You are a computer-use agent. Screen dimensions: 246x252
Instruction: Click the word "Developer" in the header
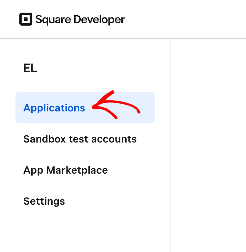(x=99, y=19)
